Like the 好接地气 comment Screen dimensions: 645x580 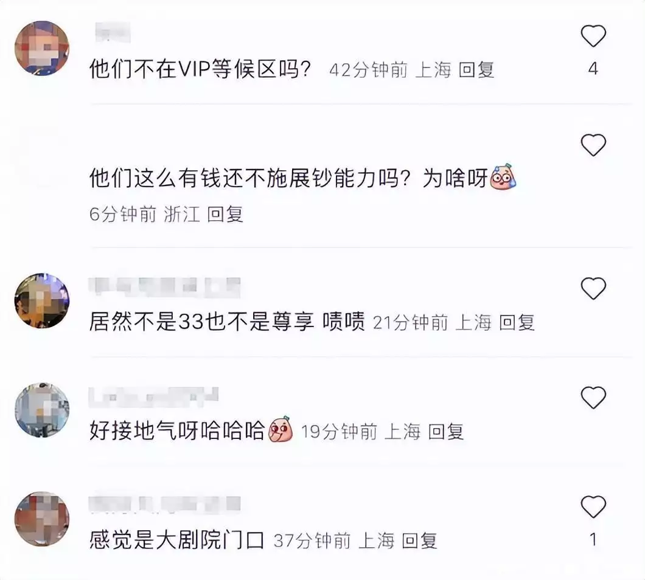click(593, 398)
